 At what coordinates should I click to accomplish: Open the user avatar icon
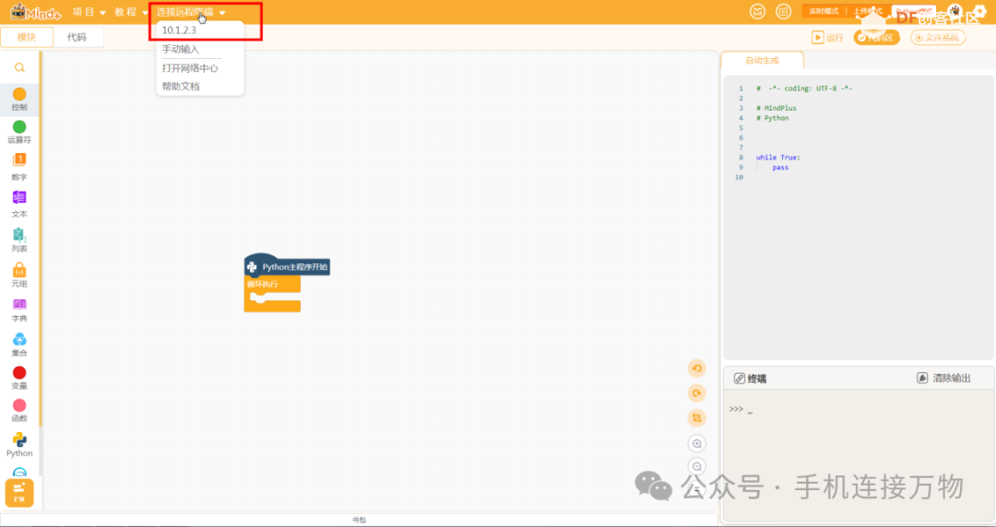(x=954, y=11)
